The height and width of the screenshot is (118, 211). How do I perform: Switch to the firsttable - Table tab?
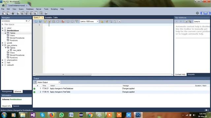tap(51, 17)
